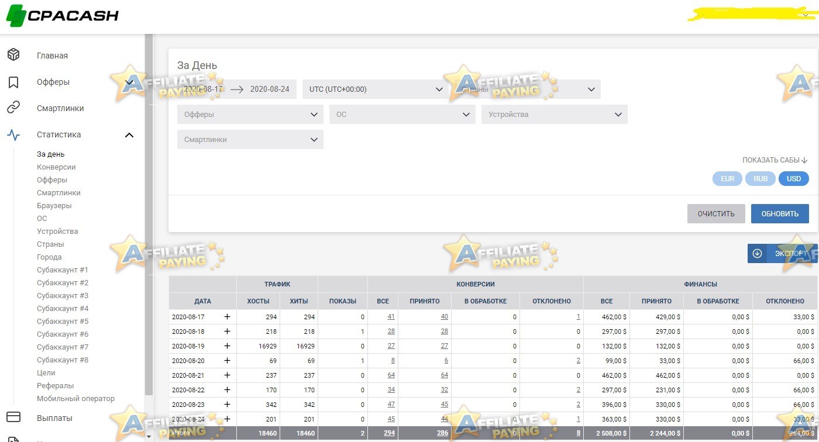
Task: Click the ПОКАЗЫ column header
Action: (x=343, y=301)
